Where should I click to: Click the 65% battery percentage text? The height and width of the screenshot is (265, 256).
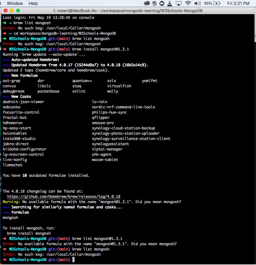point(208,3)
